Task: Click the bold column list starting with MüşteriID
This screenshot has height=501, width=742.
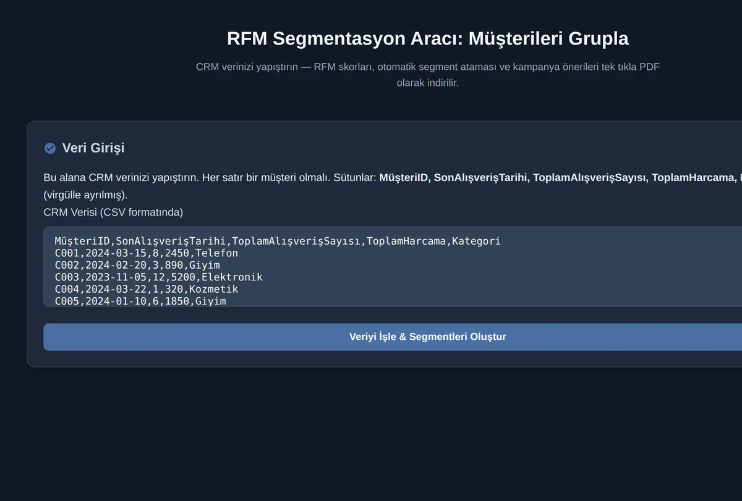Action: click(x=560, y=178)
